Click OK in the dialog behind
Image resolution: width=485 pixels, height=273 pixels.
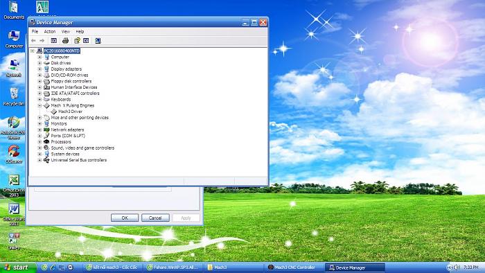point(125,218)
